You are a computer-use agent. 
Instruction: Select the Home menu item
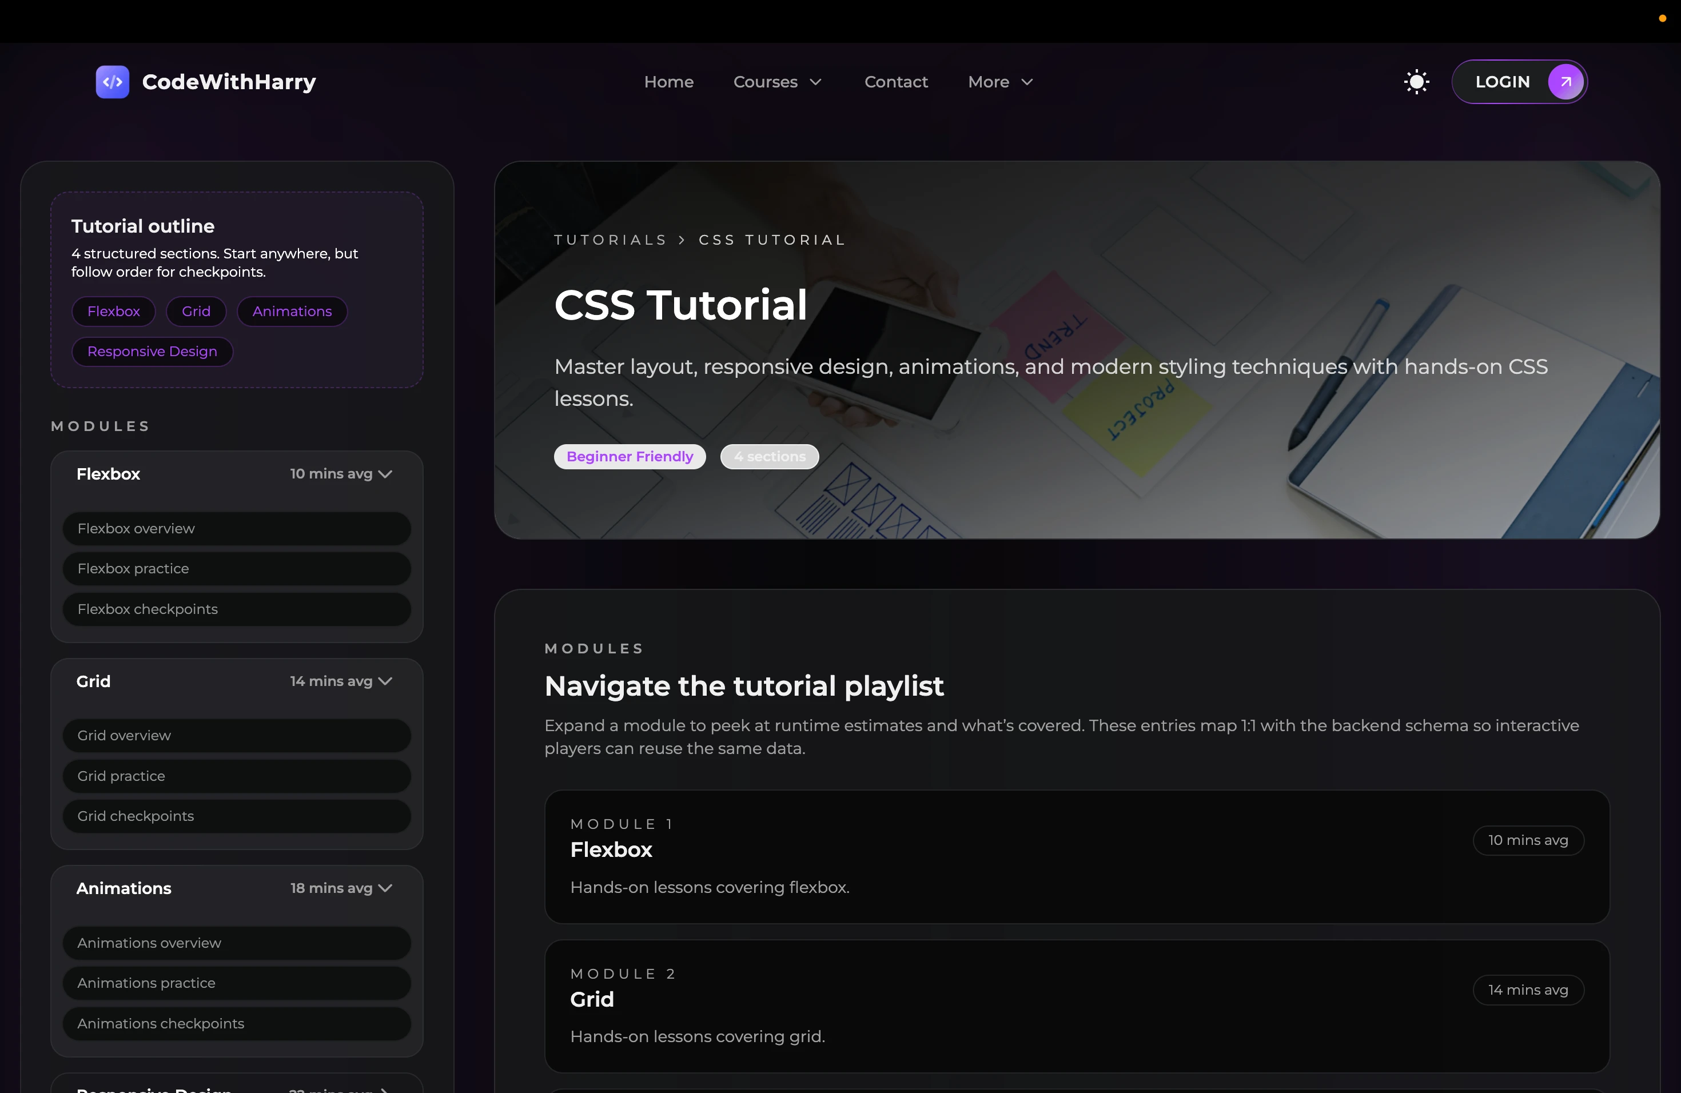pyautogui.click(x=668, y=81)
